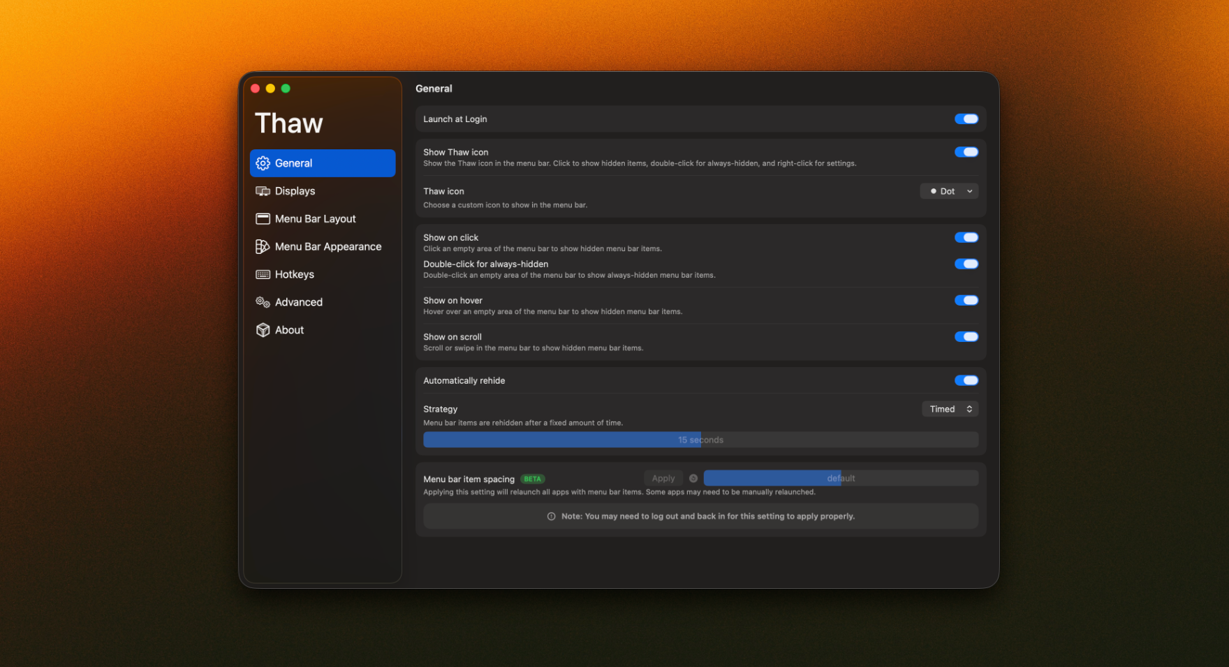The width and height of the screenshot is (1229, 667).
Task: Open the About page from sidebar
Action: (288, 329)
